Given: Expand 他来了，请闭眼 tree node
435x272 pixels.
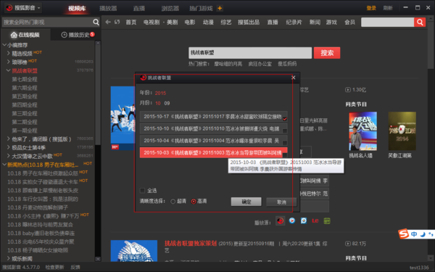Looking at the screenshot, I should (8, 139).
